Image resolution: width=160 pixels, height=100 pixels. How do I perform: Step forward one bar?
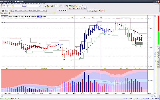pyautogui.click(x=63, y=11)
